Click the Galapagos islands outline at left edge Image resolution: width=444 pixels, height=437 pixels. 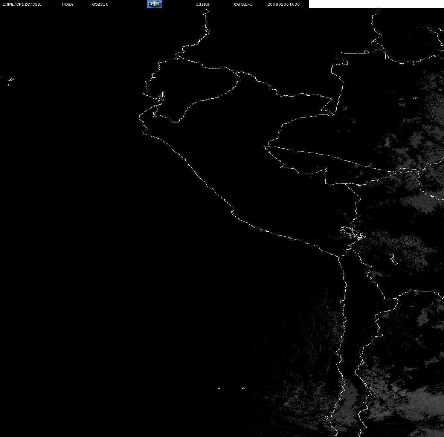click(x=11, y=81)
